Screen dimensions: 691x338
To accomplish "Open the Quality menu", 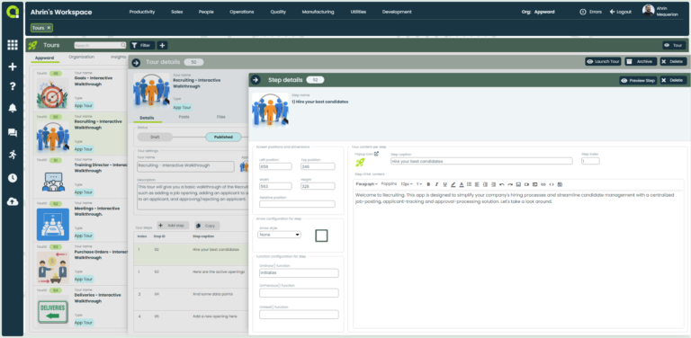I will click(278, 12).
